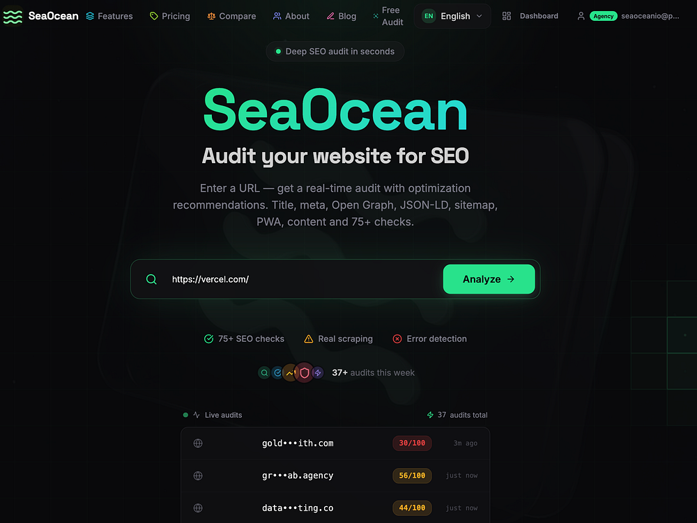Click the purple lightning avatar icon
The image size is (697, 523).
(x=318, y=372)
